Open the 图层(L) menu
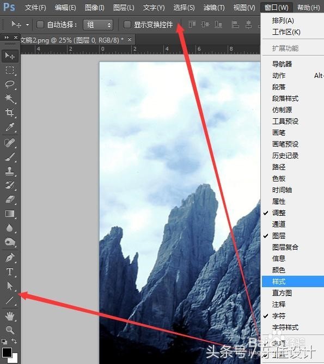Image resolution: width=324 pixels, height=364 pixels. (x=124, y=8)
